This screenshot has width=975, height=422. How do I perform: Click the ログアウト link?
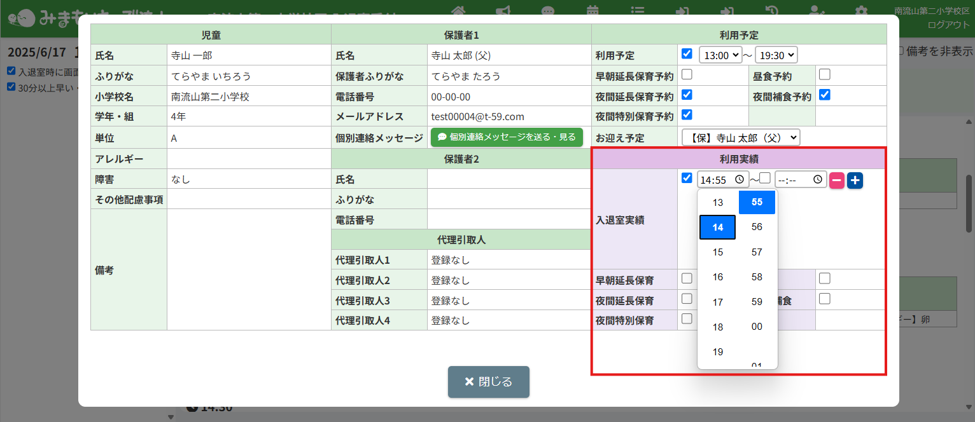coord(948,24)
